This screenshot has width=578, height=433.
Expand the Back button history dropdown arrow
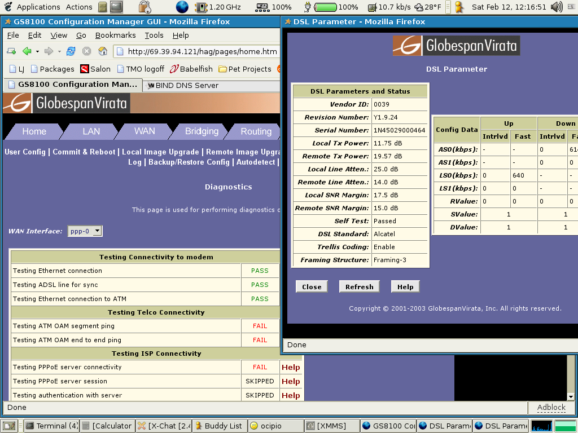pos(37,51)
